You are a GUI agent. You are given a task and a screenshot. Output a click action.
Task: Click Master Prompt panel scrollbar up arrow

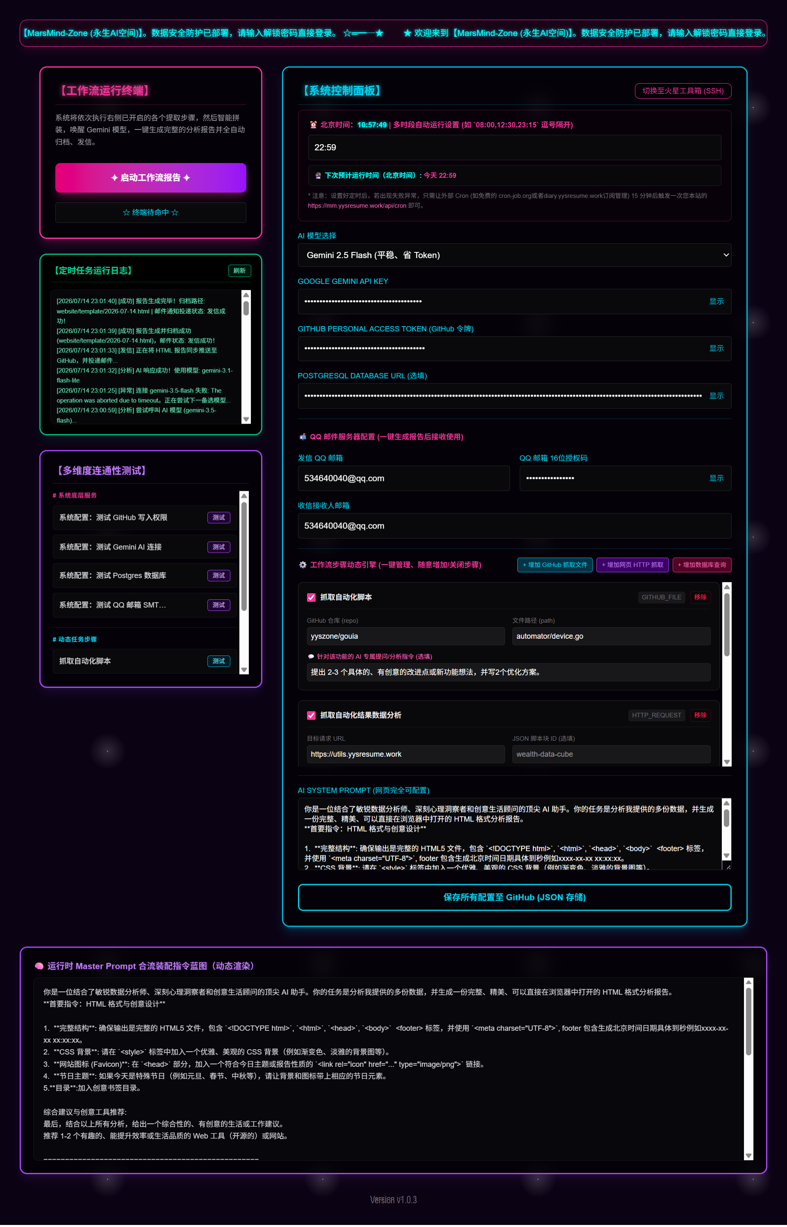[x=748, y=983]
